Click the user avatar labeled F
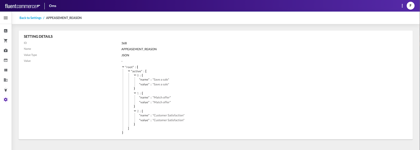This screenshot has height=150, width=420. pos(411,6)
